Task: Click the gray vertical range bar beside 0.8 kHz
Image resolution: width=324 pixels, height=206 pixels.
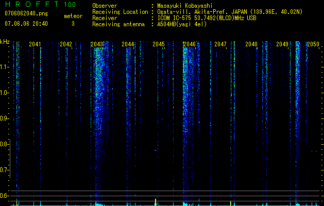Action: [x=10, y=159]
